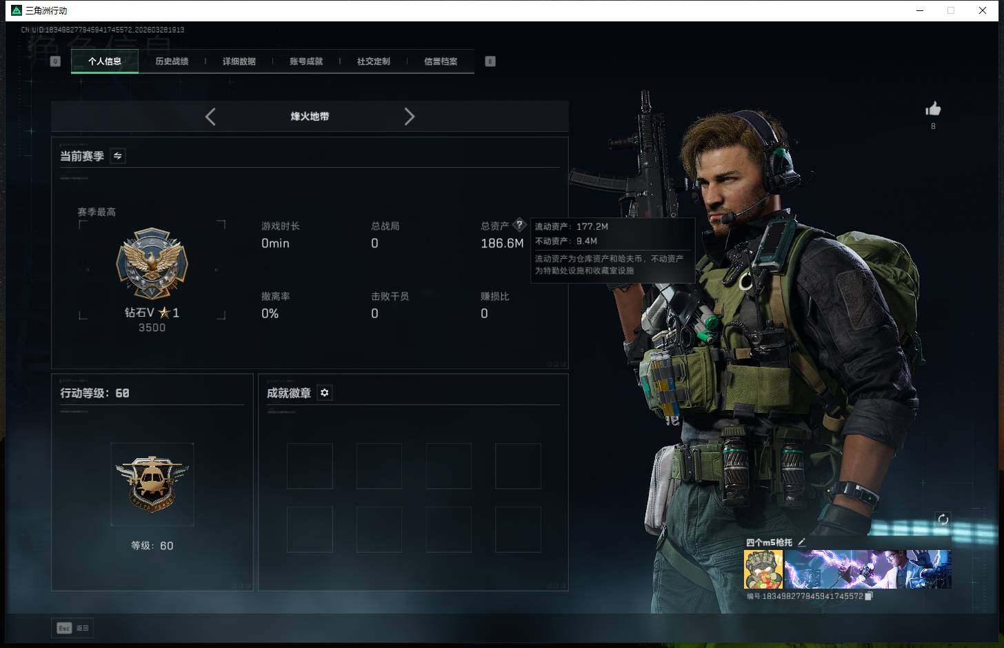This screenshot has width=1004, height=648.
Task: Select the 个人信息 tab
Action: point(105,61)
